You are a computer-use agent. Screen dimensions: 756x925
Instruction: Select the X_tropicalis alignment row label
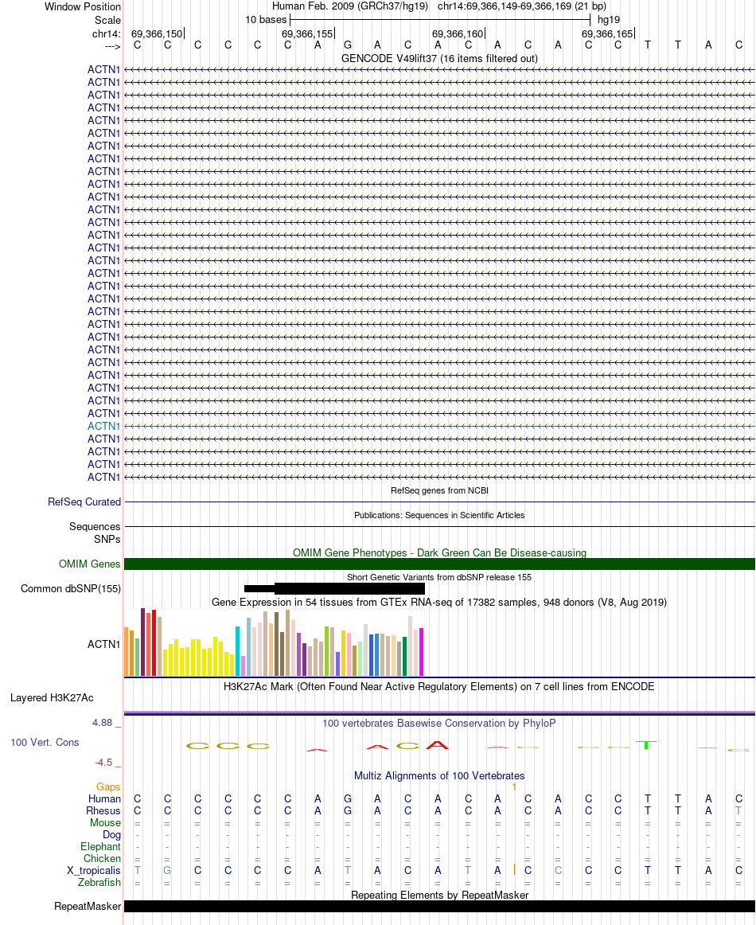tap(94, 870)
